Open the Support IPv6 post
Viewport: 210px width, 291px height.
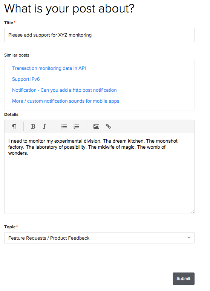(x=26, y=79)
